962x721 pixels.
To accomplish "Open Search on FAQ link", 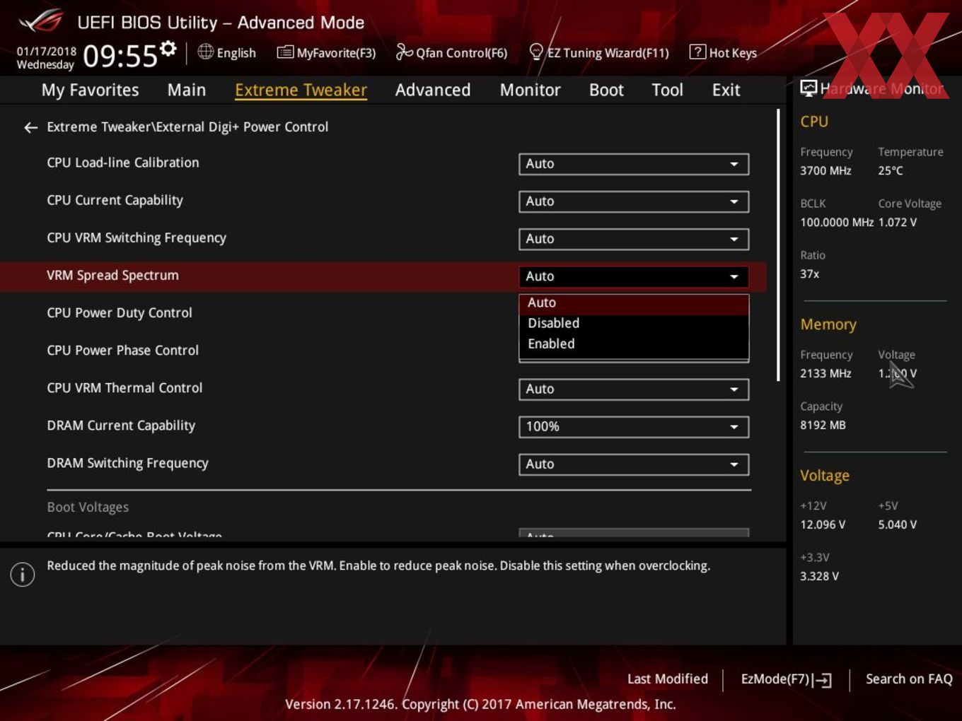I will tap(909, 679).
